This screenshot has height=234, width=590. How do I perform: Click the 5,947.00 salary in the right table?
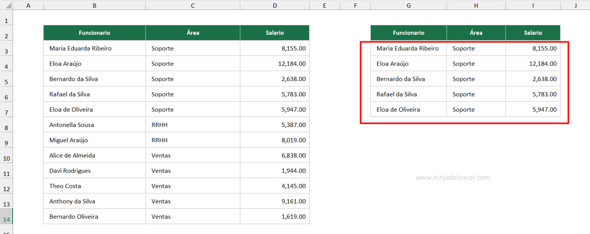[533, 109]
